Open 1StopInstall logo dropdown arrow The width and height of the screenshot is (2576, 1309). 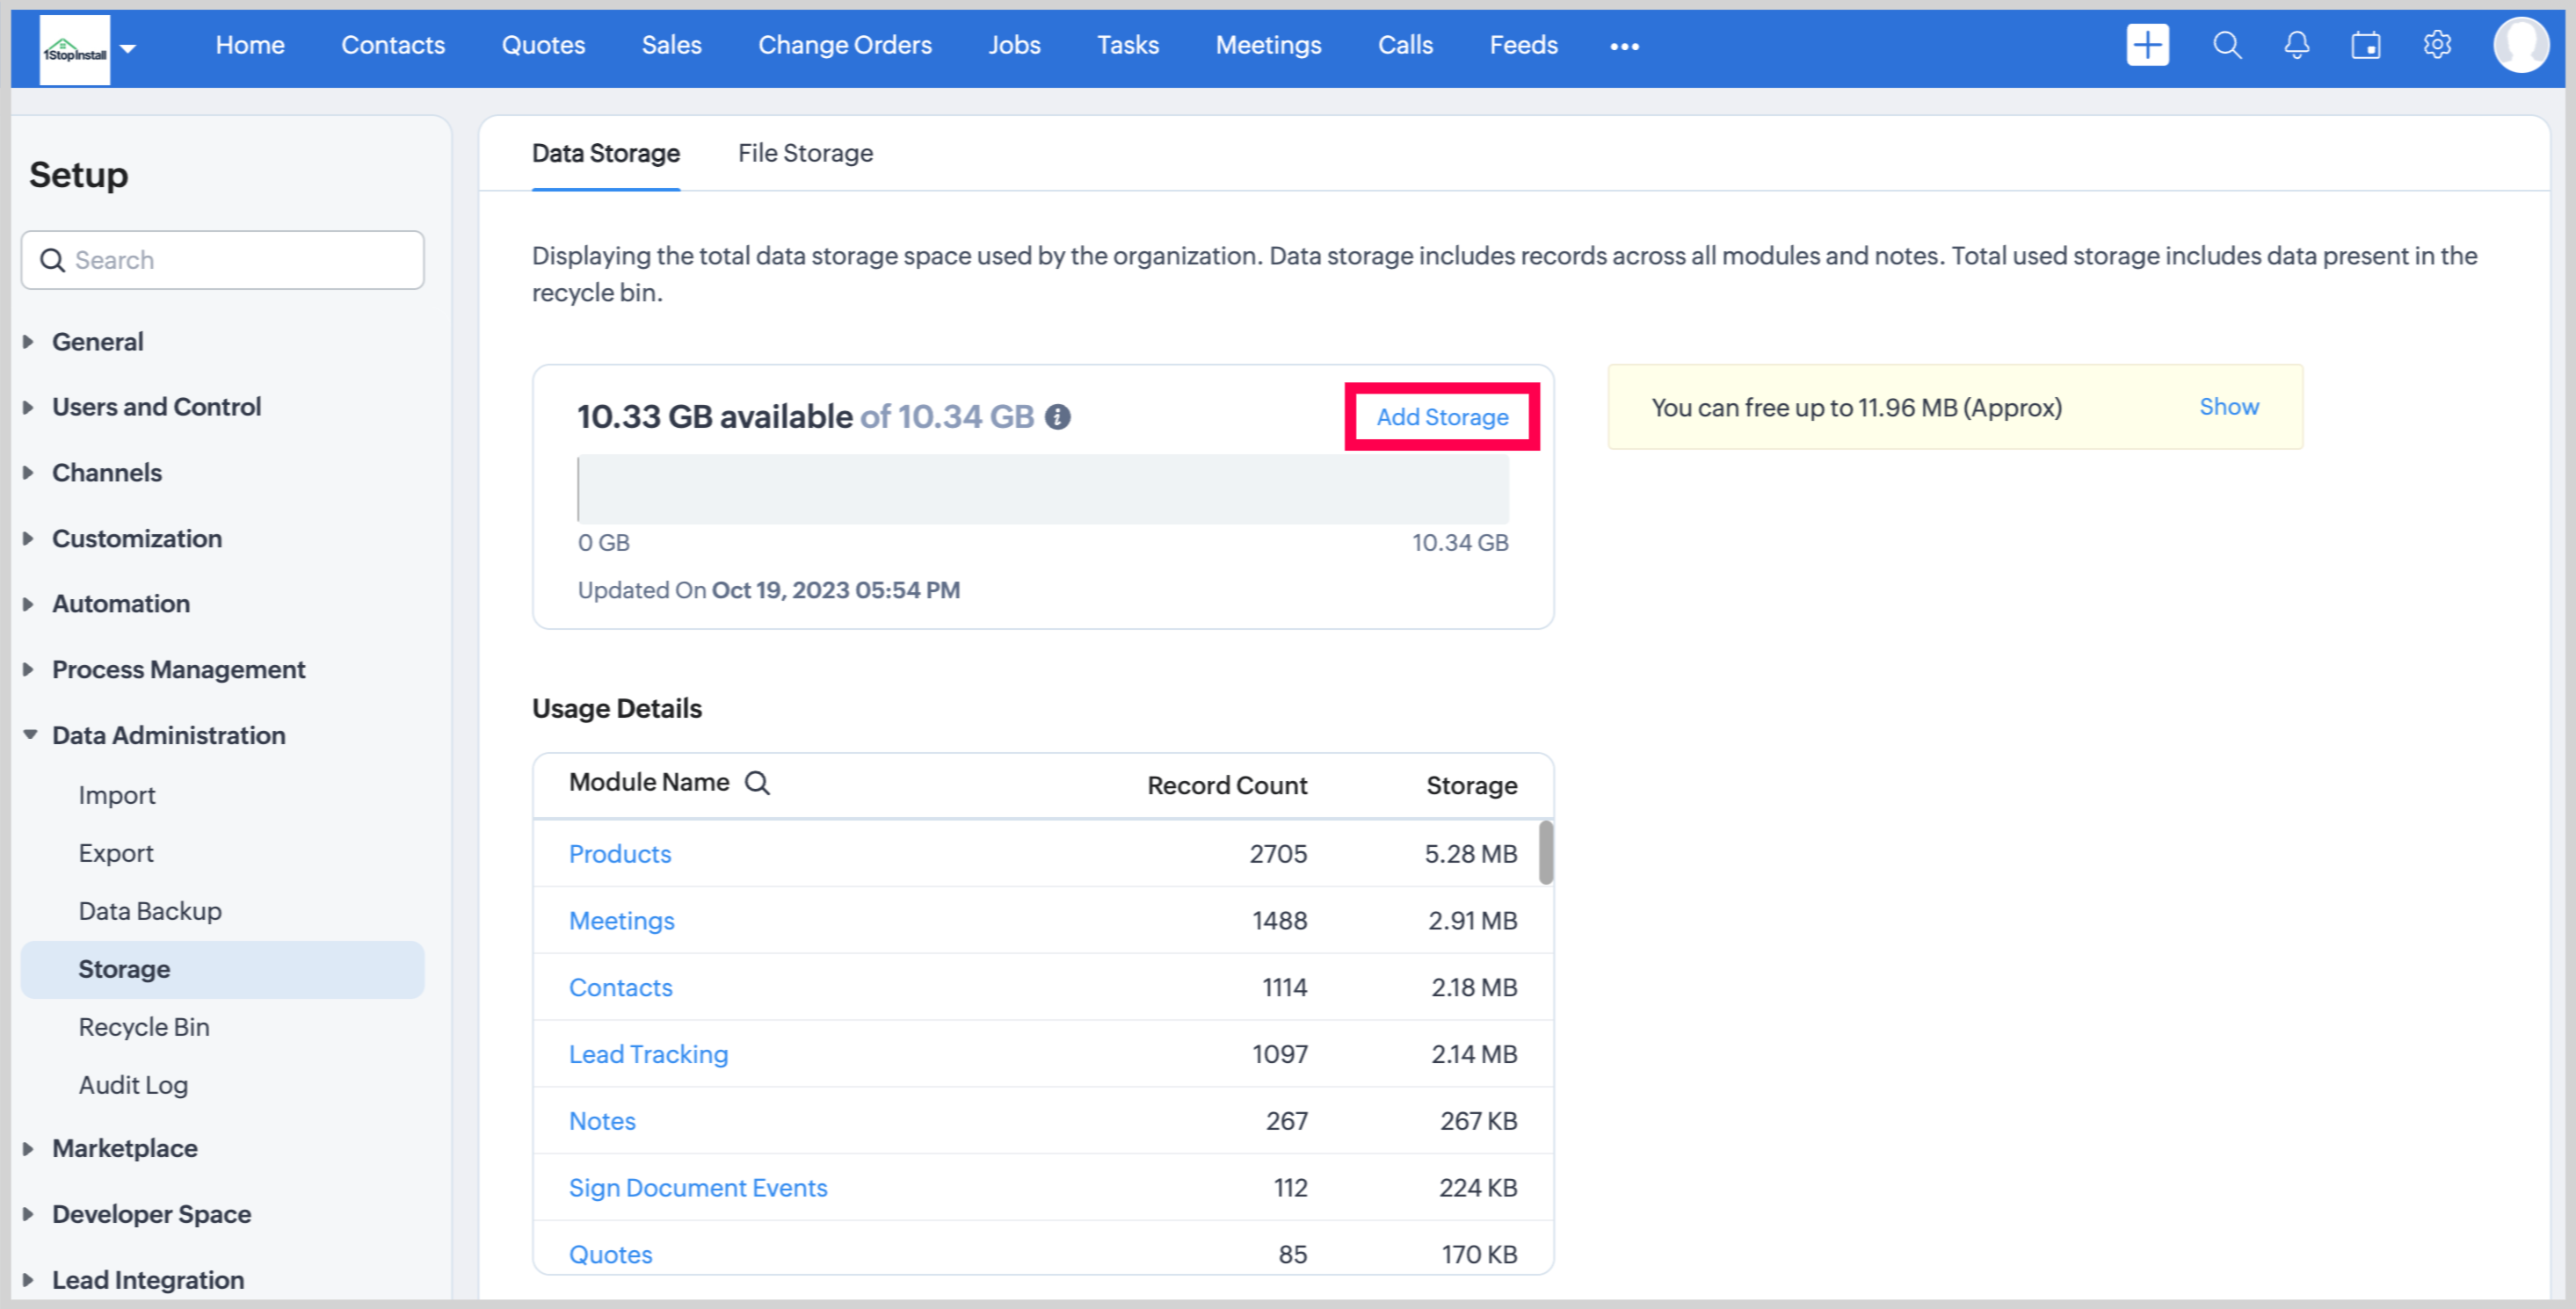coord(128,47)
